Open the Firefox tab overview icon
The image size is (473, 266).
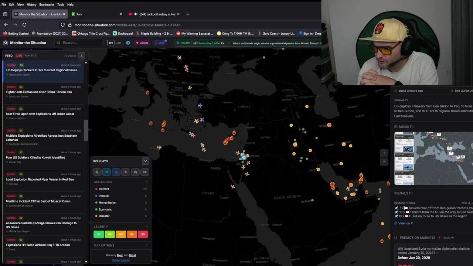pyautogui.click(x=5, y=14)
